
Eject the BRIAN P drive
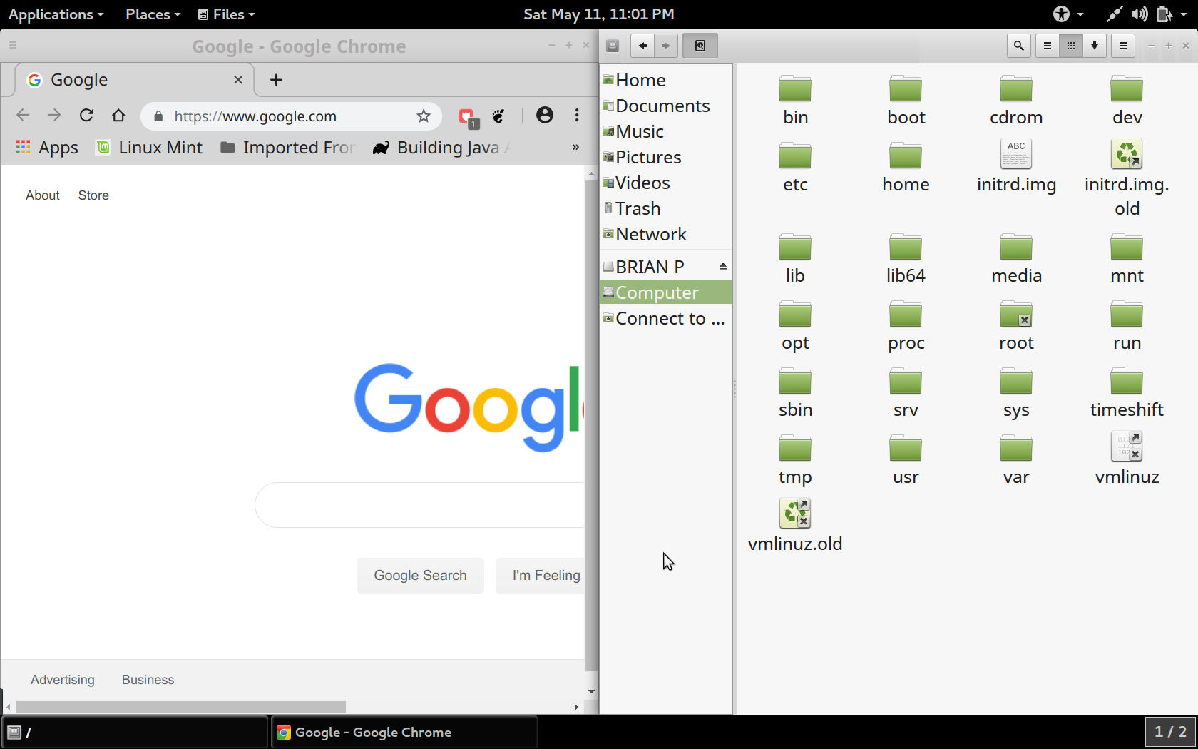pos(723,266)
